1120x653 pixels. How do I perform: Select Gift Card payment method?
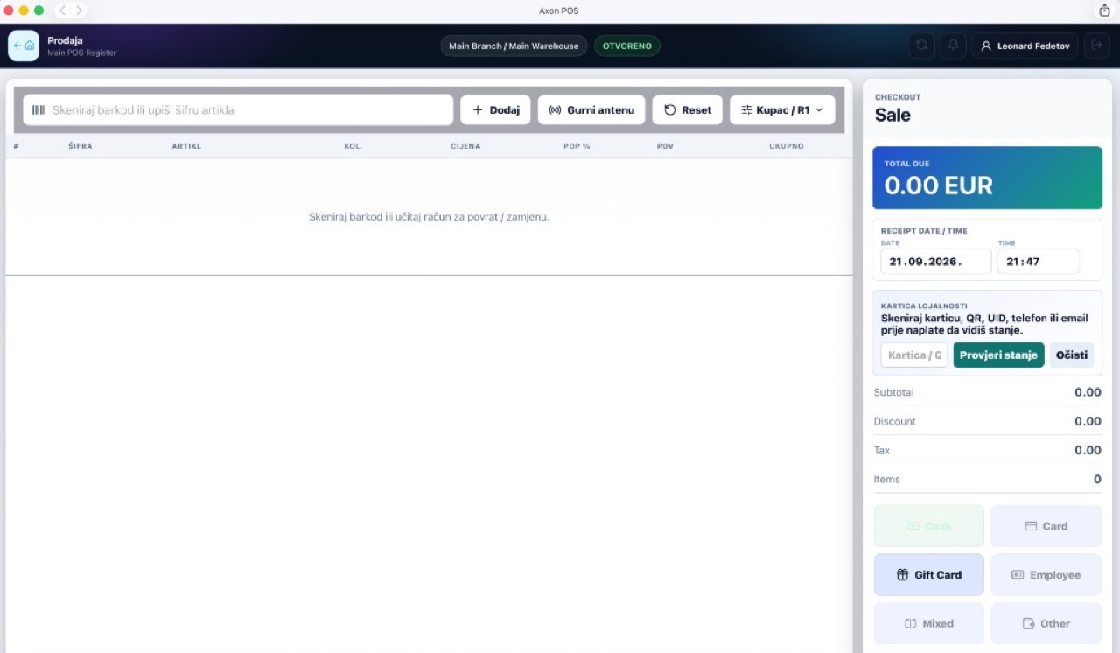click(929, 575)
